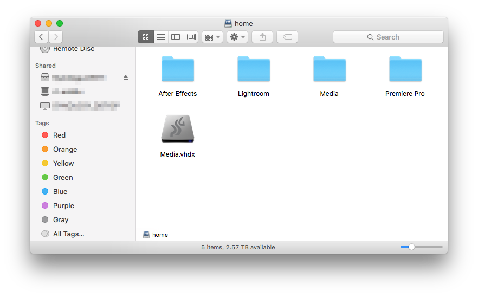Select the second shared computer in sidebar
Screen dimensions: 478x297
pyautogui.click(x=62, y=91)
